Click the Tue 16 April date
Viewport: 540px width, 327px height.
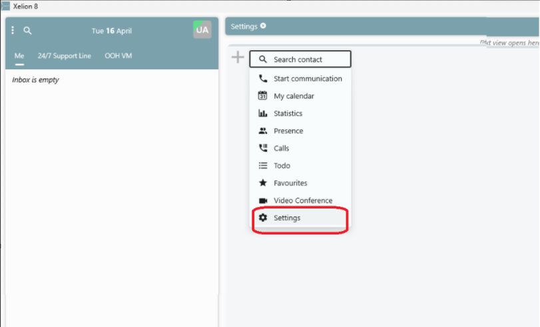click(112, 31)
